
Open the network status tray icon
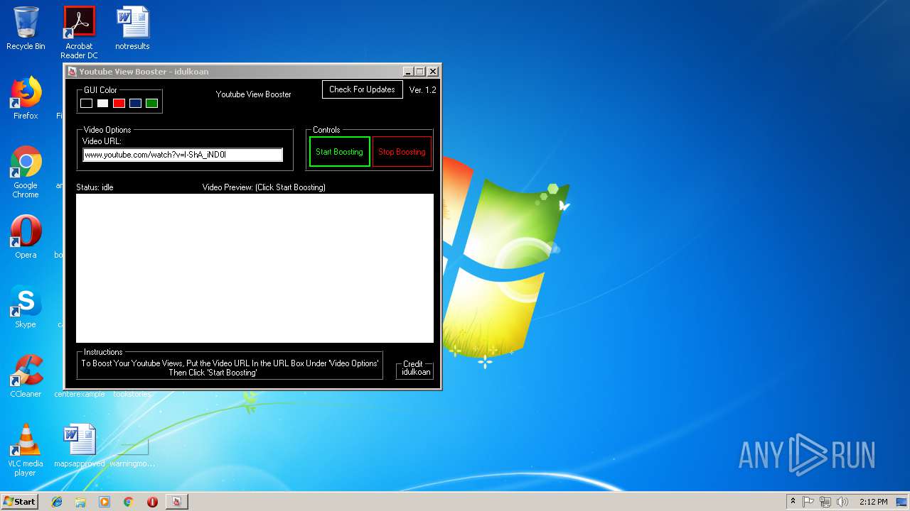[825, 502]
